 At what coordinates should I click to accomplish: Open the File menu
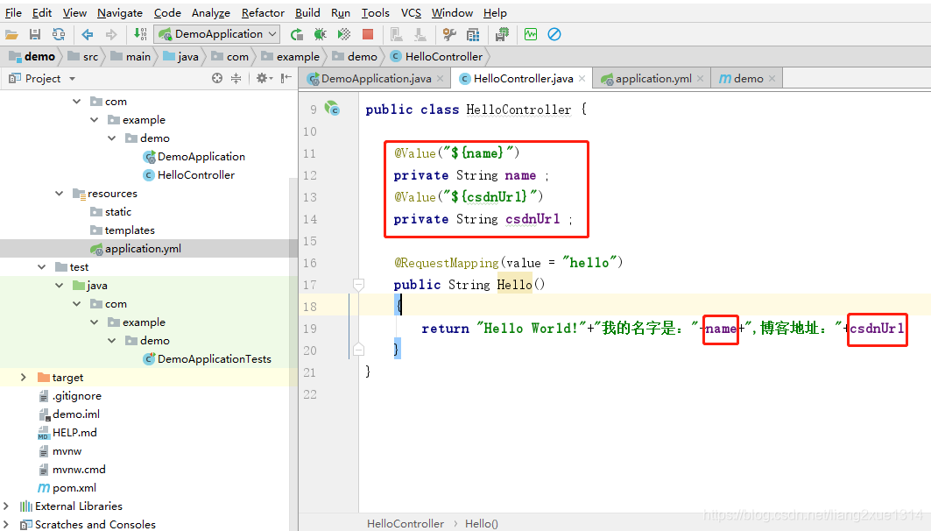click(x=13, y=12)
